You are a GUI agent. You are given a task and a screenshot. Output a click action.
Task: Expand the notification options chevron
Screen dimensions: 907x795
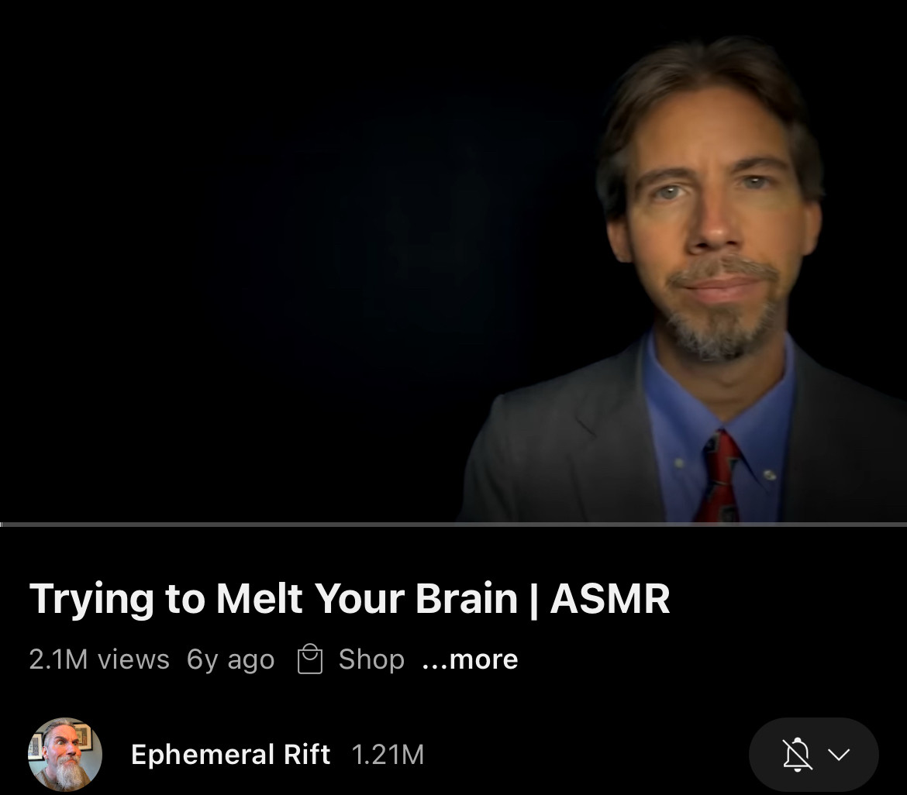[x=839, y=755]
